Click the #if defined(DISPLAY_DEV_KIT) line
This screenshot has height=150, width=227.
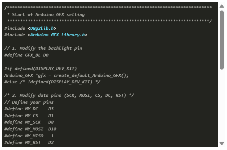pos(40,68)
